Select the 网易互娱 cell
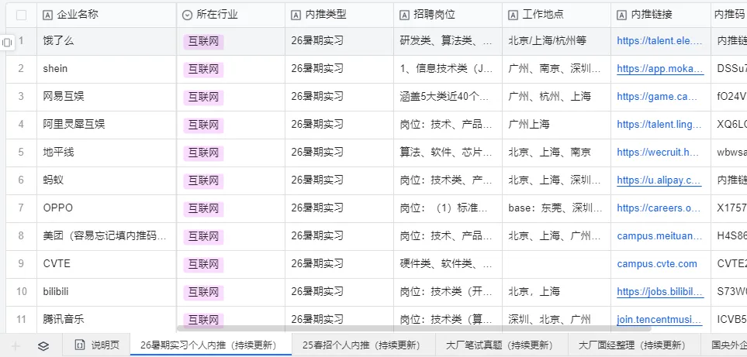747x357 pixels. tap(106, 97)
